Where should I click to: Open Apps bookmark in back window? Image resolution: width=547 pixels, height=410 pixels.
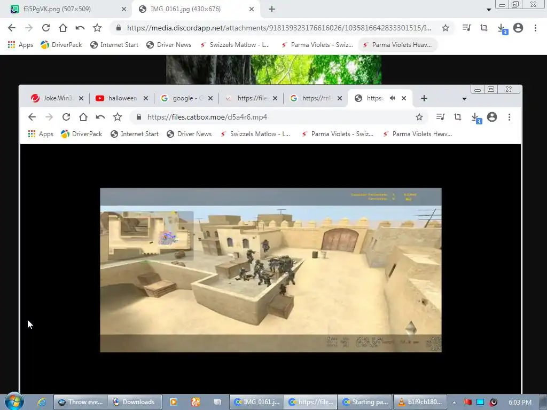coord(20,45)
